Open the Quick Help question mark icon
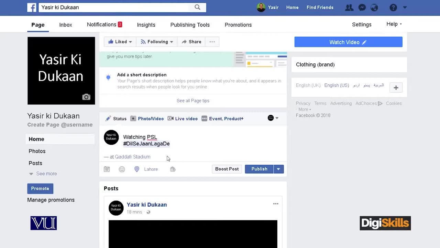The width and height of the screenshot is (440, 248). coord(393,8)
